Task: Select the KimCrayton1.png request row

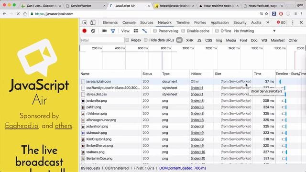Action: point(193,139)
